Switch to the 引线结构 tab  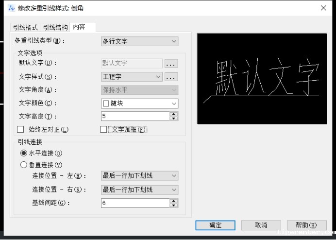click(55, 28)
